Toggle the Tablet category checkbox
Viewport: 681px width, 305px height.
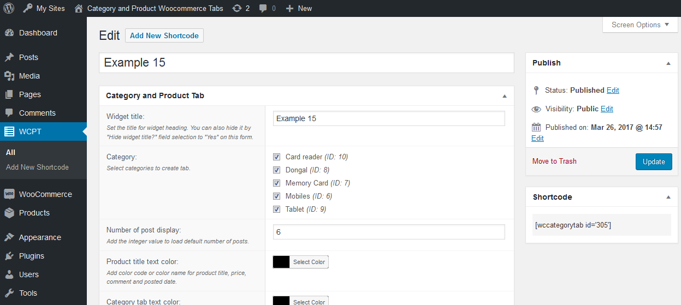tap(276, 209)
